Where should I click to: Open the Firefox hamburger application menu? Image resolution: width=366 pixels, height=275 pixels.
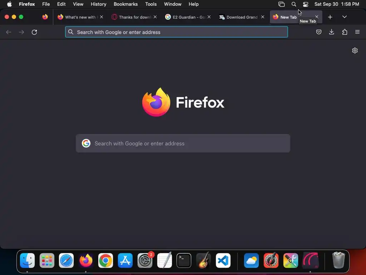pos(357,32)
